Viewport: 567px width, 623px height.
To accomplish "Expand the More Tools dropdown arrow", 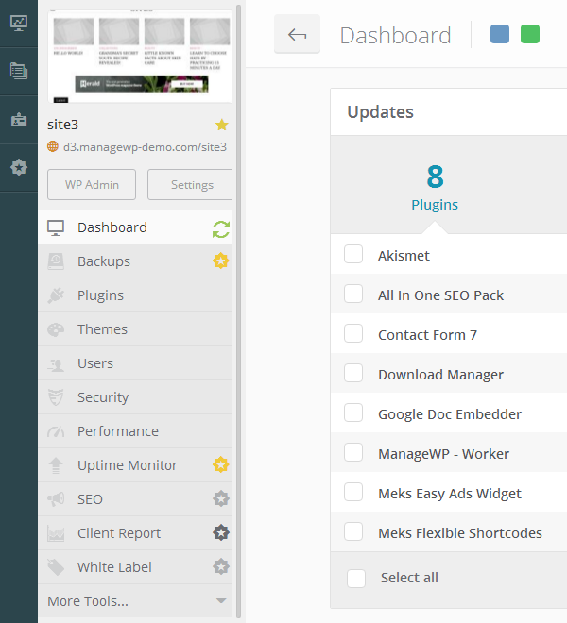I will (x=221, y=600).
